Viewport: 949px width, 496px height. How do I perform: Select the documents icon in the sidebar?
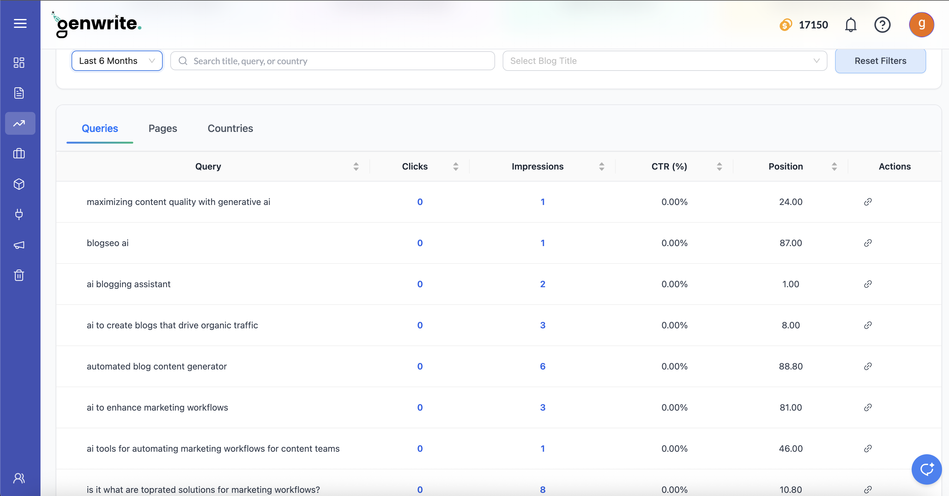click(x=20, y=93)
